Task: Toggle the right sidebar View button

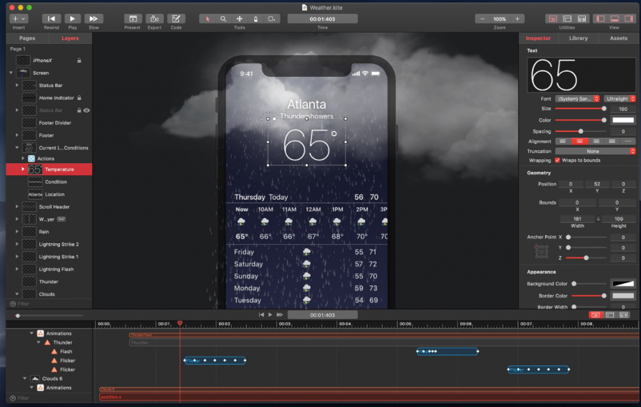Action: pyautogui.click(x=628, y=19)
